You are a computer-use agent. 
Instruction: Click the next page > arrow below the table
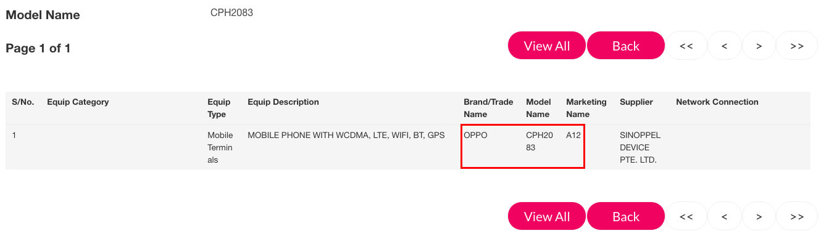coord(759,216)
